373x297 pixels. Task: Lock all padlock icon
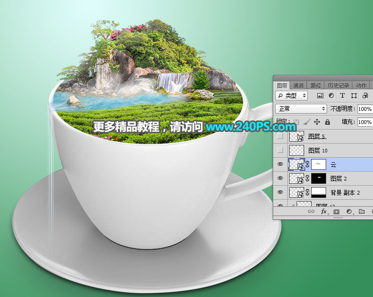click(328, 122)
